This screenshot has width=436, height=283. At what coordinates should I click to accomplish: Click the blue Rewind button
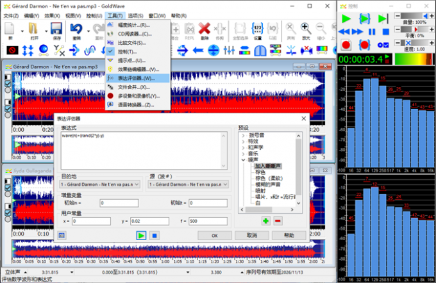click(344, 31)
